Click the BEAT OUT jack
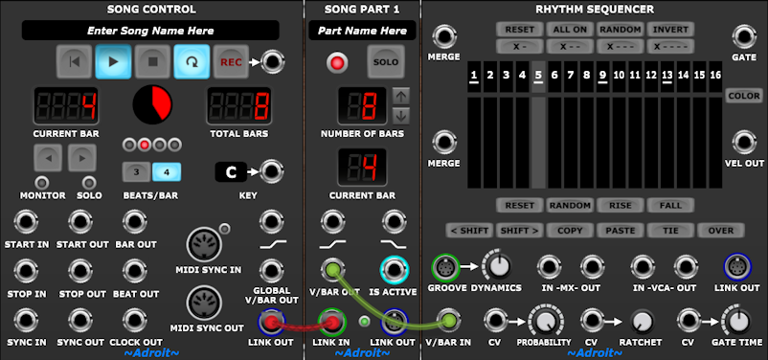The height and width of the screenshot is (360, 768). point(134,271)
